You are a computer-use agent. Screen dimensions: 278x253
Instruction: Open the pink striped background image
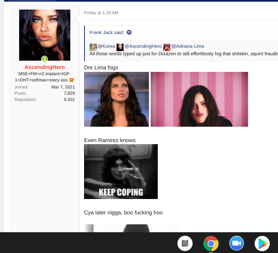point(199,99)
